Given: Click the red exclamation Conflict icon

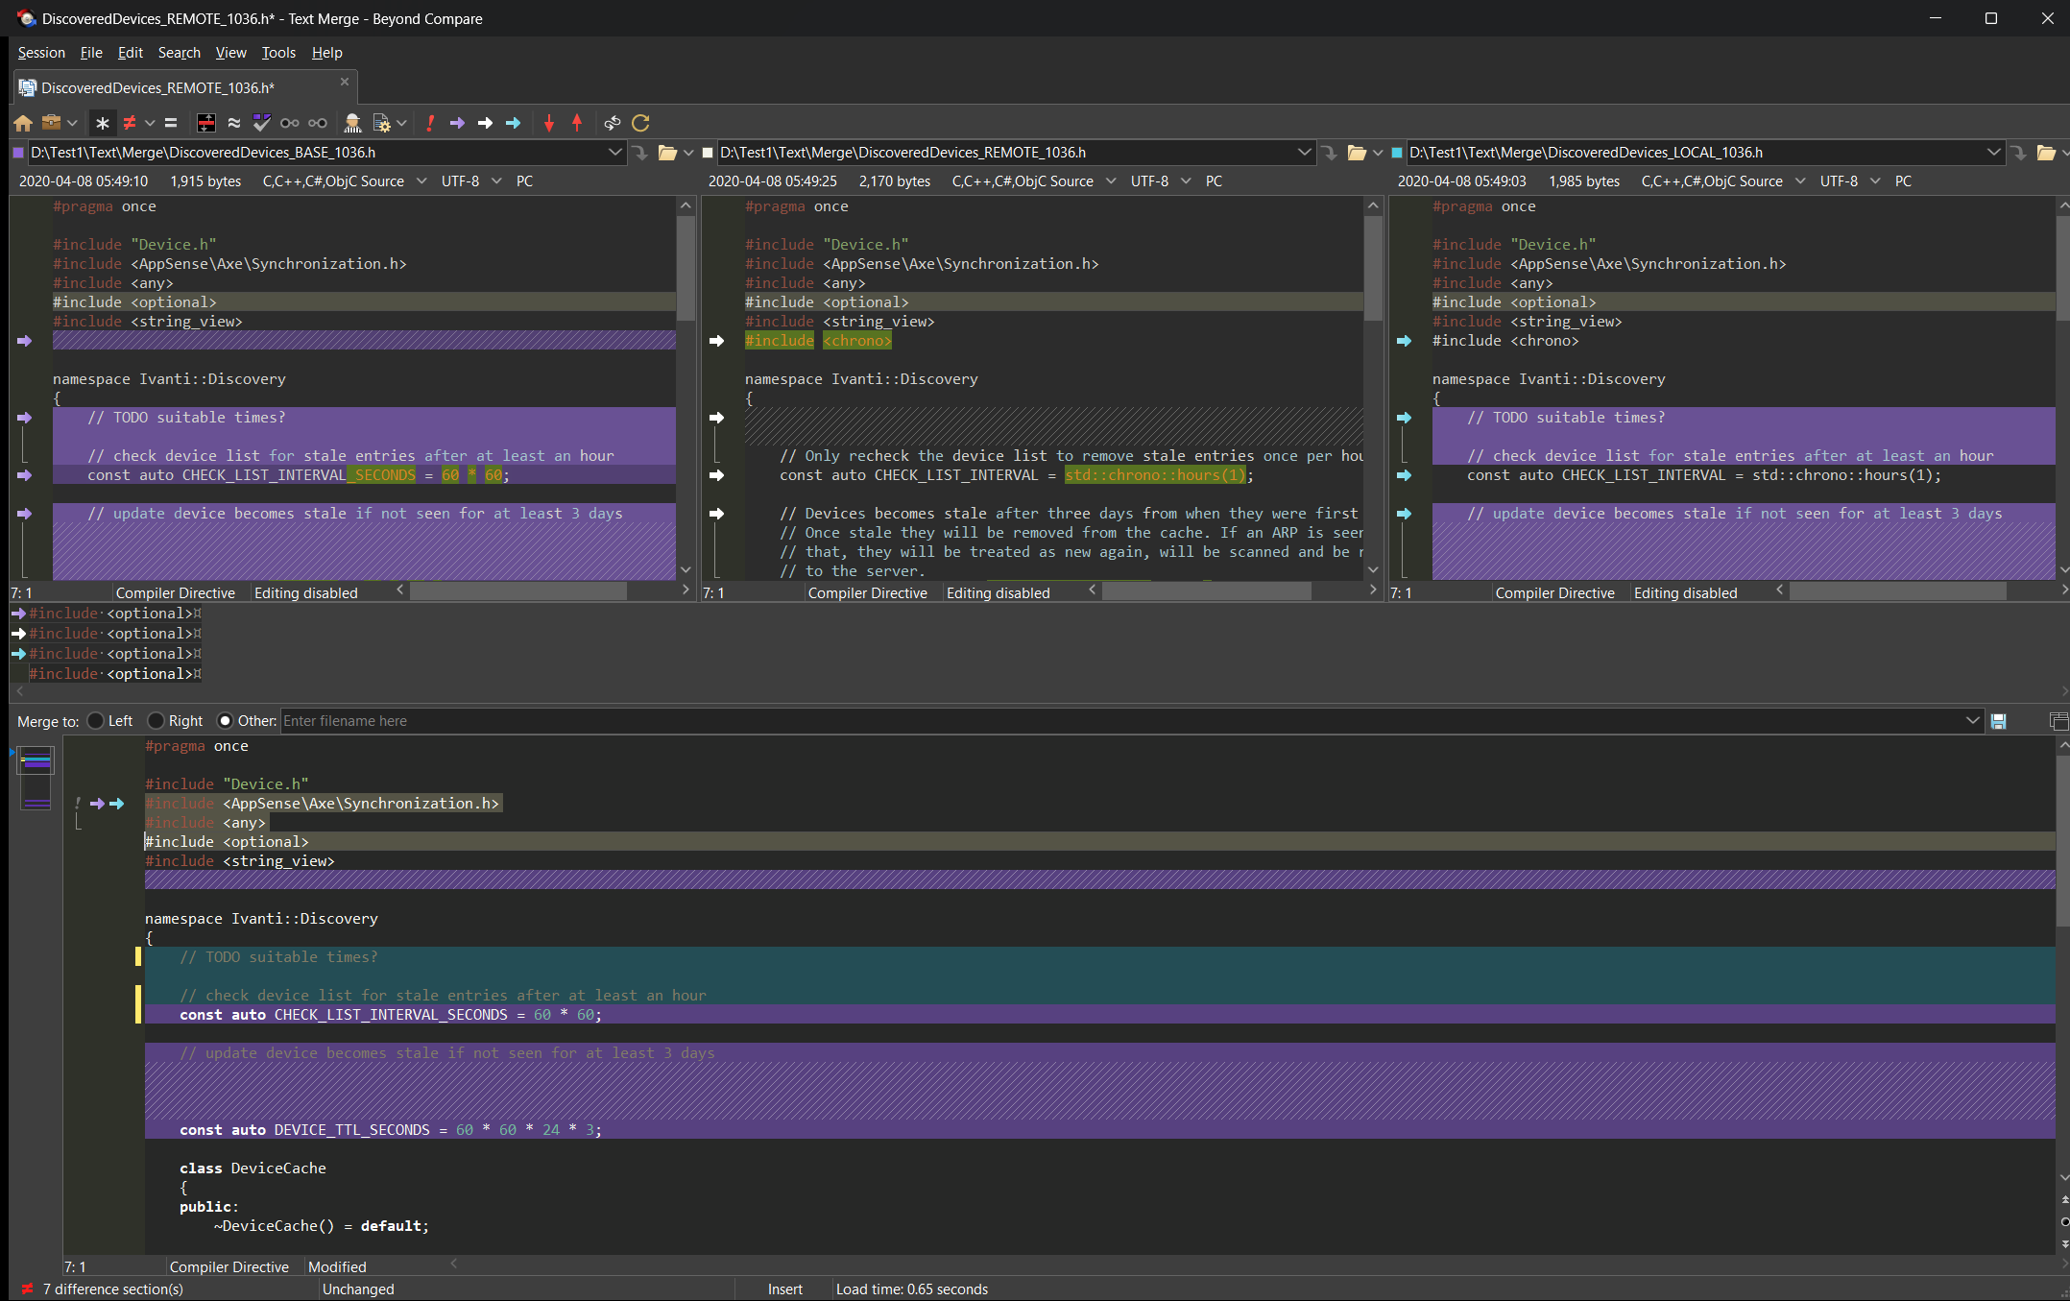Looking at the screenshot, I should tap(430, 123).
